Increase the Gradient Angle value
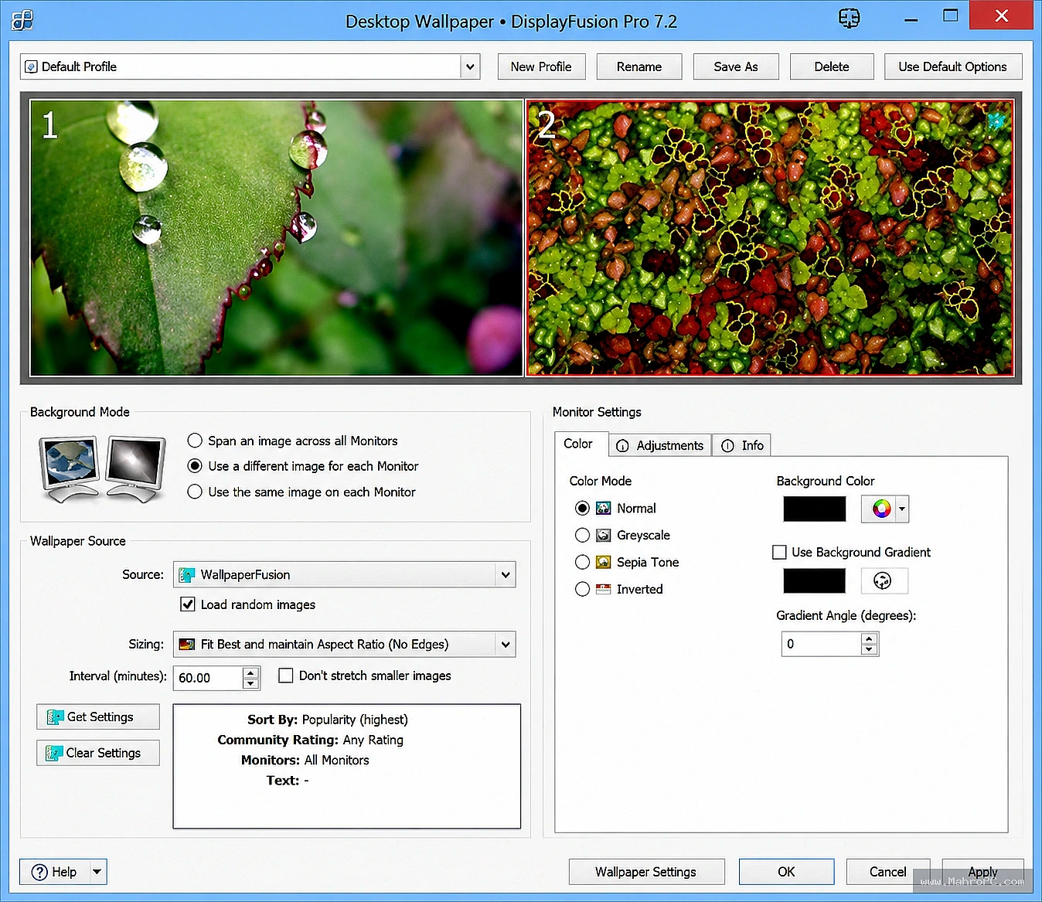 pos(870,639)
